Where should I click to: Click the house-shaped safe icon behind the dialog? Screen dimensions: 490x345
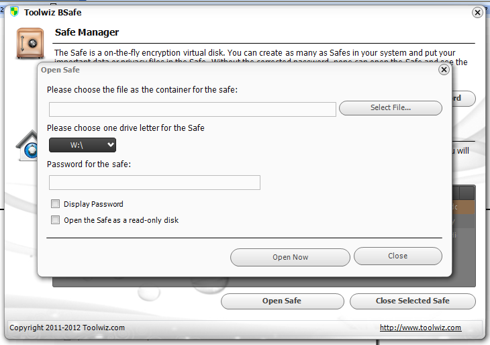pos(28,146)
